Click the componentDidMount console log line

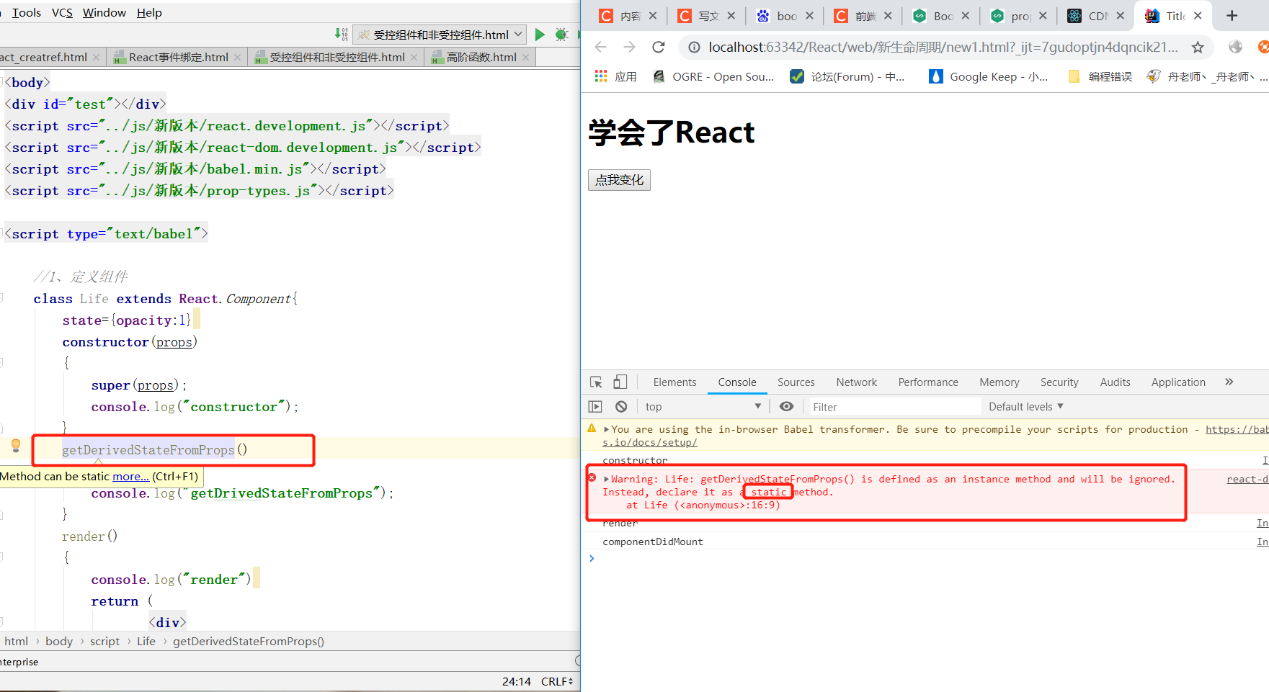(653, 542)
